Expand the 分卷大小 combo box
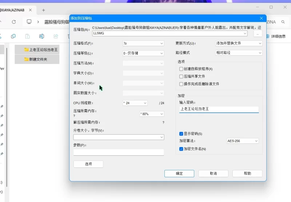This screenshot has width=291, height=202. 162,137
